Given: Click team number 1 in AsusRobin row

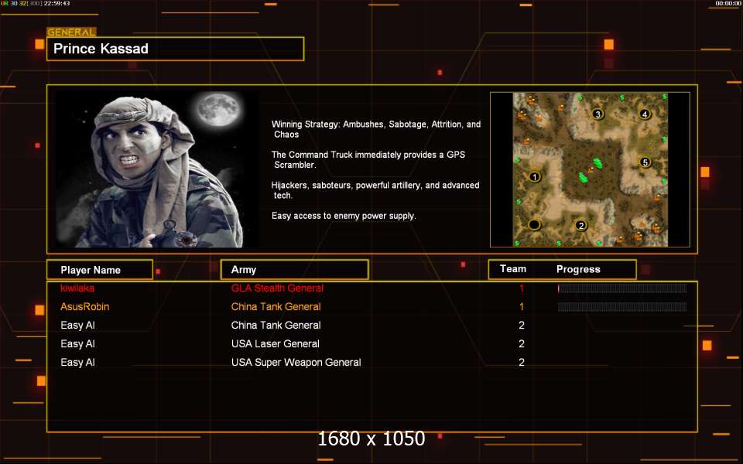Looking at the screenshot, I should pos(522,306).
